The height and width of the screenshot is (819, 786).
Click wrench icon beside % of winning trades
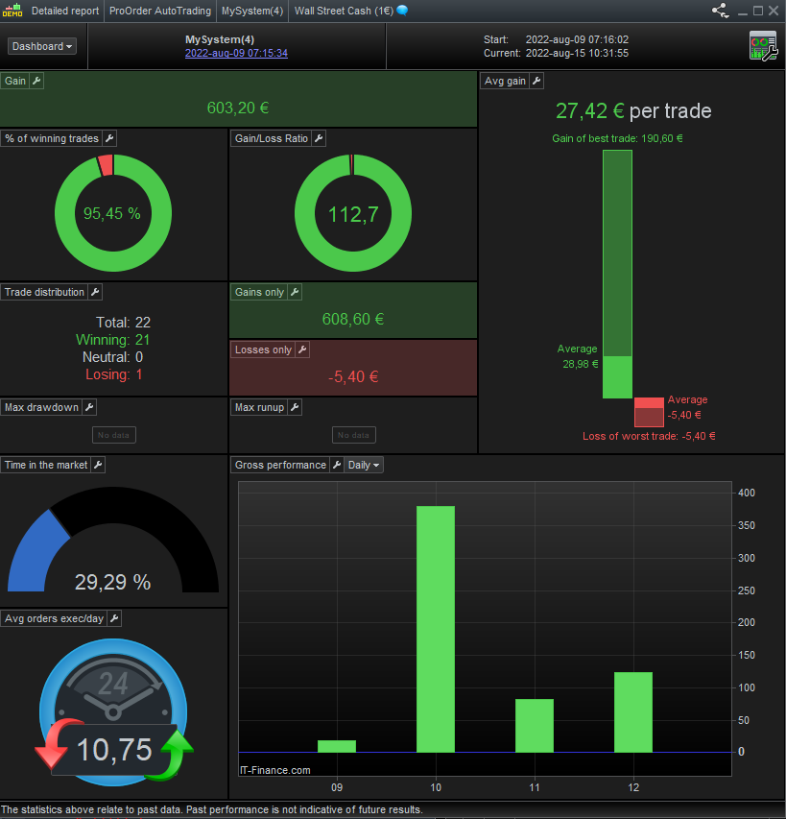click(109, 138)
